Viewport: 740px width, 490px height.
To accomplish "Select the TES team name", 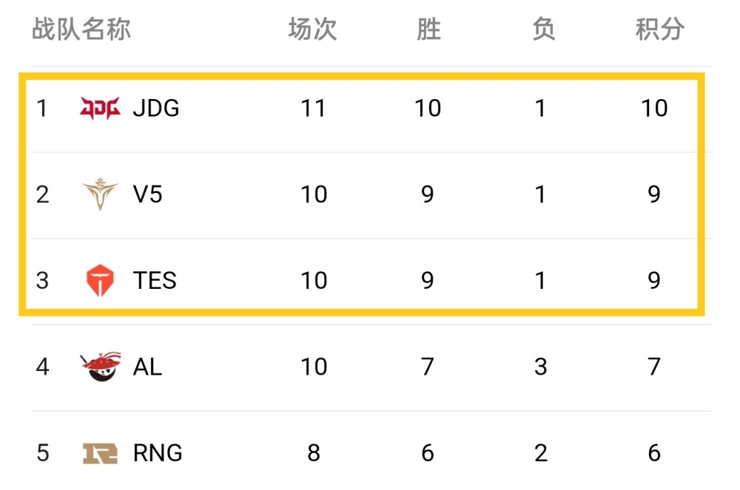I will click(155, 281).
